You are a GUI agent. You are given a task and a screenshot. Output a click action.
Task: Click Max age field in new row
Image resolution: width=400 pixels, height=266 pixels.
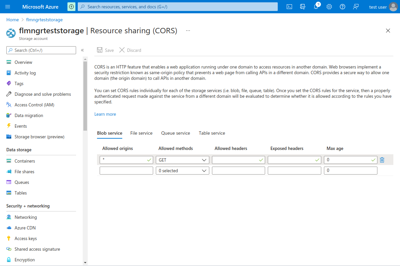[x=350, y=171]
